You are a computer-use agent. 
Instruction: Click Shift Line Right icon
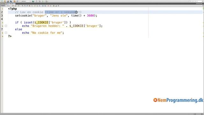[45, 6]
